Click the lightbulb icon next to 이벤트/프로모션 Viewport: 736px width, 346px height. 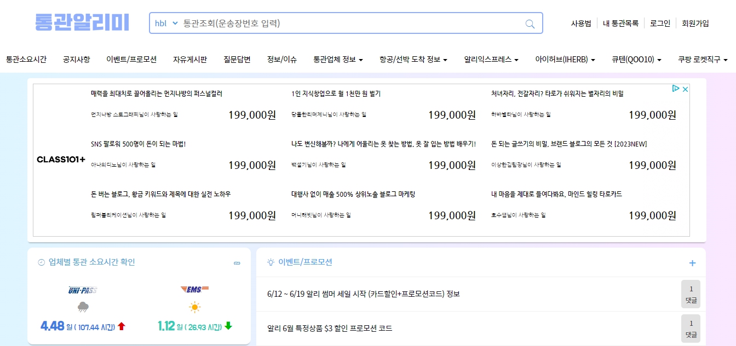[x=271, y=261]
